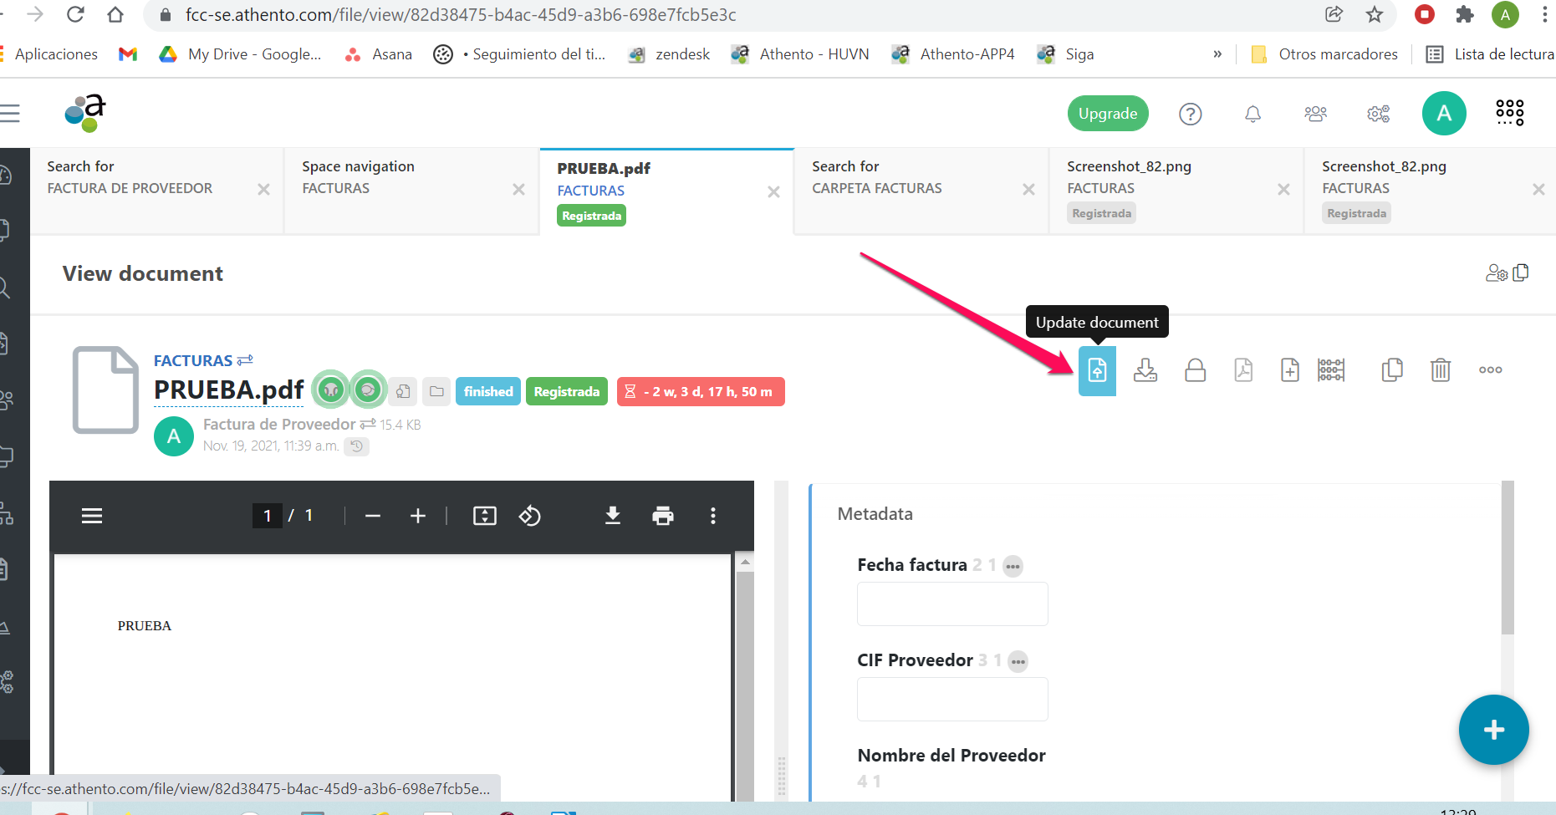Click the download document icon
1556x815 pixels.
tap(1145, 370)
